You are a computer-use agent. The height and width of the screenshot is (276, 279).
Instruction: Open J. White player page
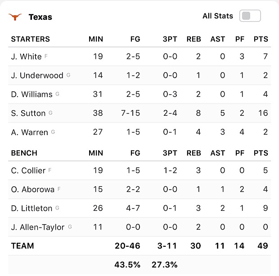click(x=27, y=57)
